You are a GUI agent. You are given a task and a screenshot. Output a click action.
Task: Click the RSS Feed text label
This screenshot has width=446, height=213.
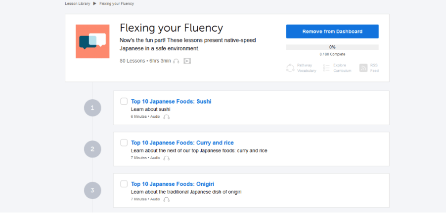(374, 68)
